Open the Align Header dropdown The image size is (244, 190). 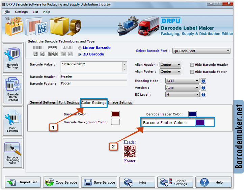tap(170, 65)
